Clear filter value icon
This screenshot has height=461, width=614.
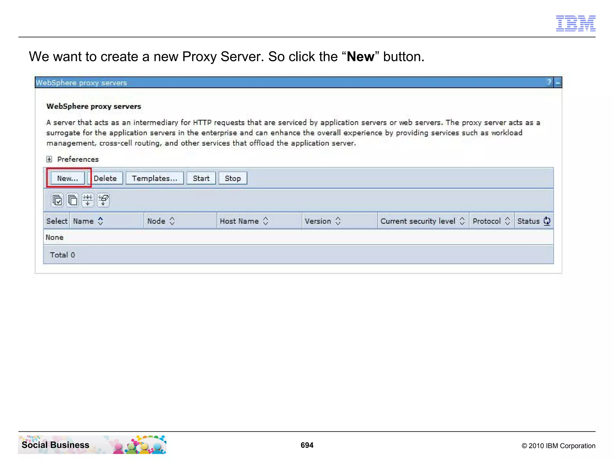tap(103, 200)
